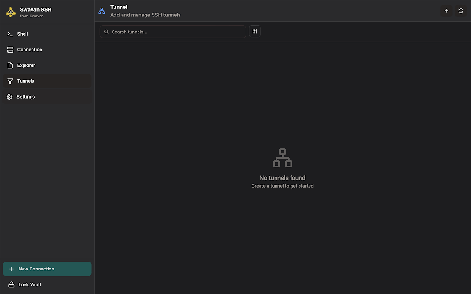Open the Explorer file browser icon
Image resolution: width=471 pixels, height=294 pixels.
[x=9, y=65]
